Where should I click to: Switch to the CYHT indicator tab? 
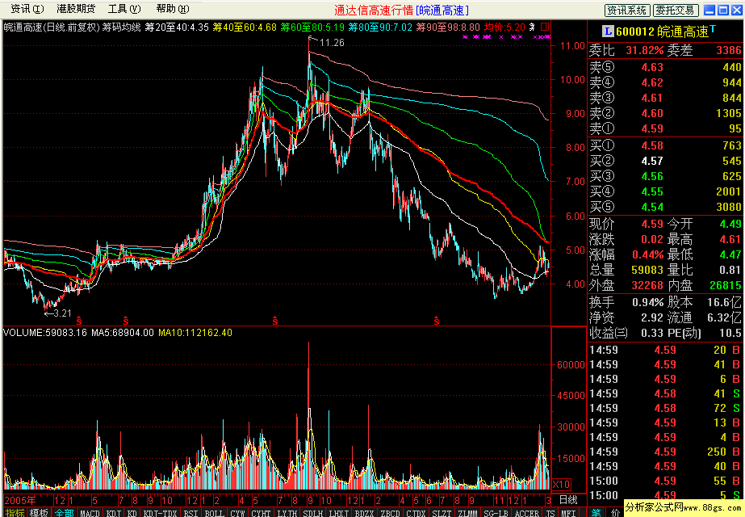tap(261, 513)
